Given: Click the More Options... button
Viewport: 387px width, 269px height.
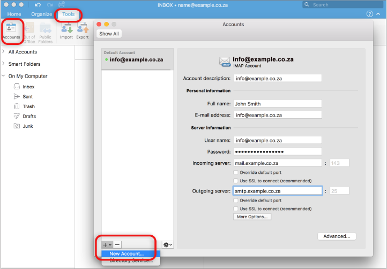Looking at the screenshot, I should coord(252,217).
